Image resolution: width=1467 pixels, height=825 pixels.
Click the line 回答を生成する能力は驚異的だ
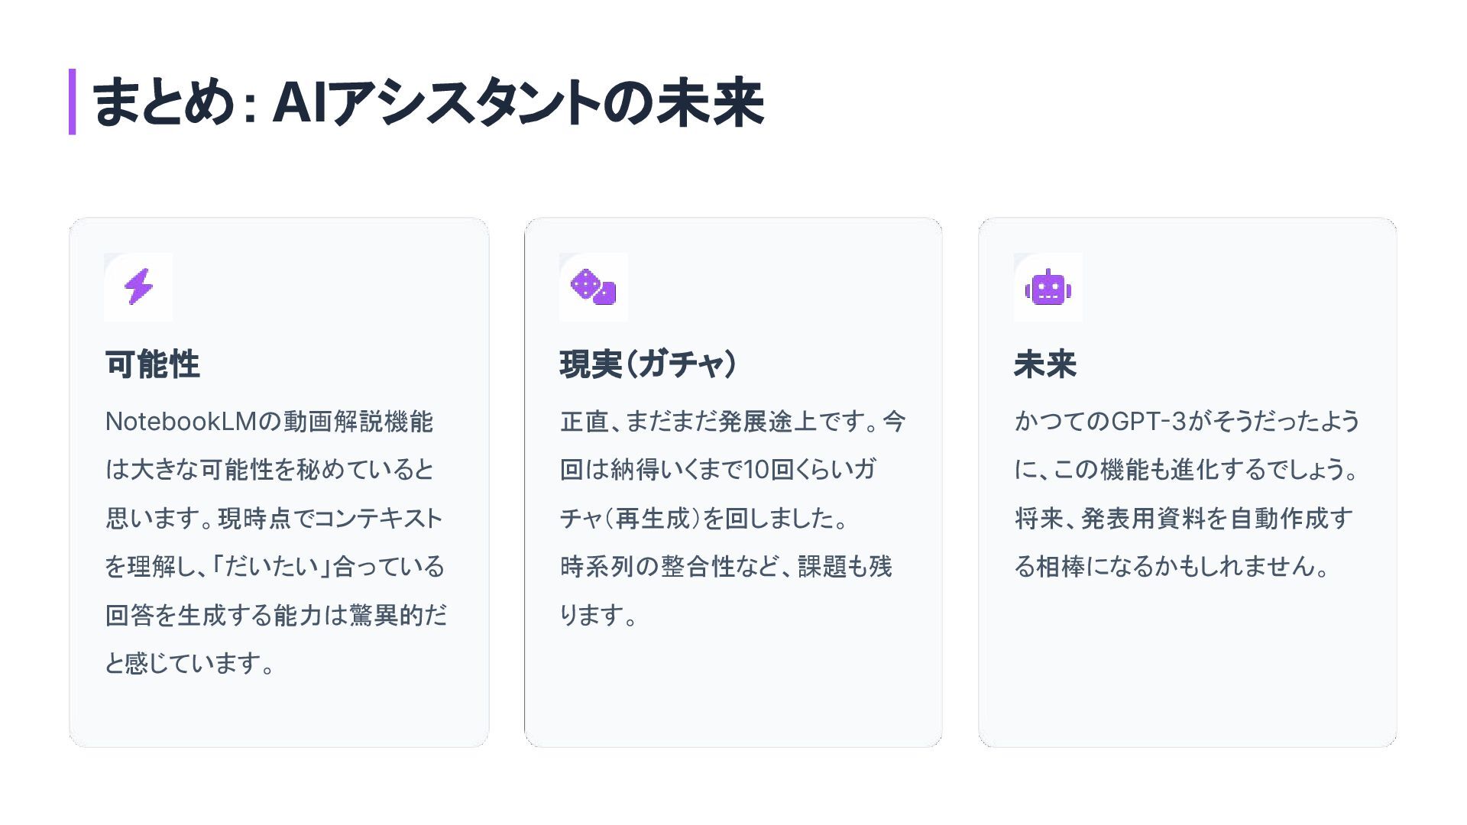[276, 615]
